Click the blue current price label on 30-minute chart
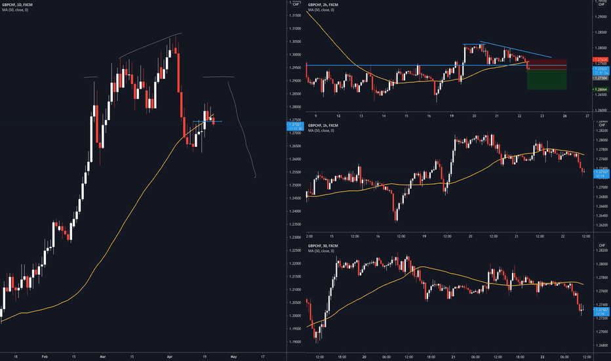611x361 pixels. (601, 311)
